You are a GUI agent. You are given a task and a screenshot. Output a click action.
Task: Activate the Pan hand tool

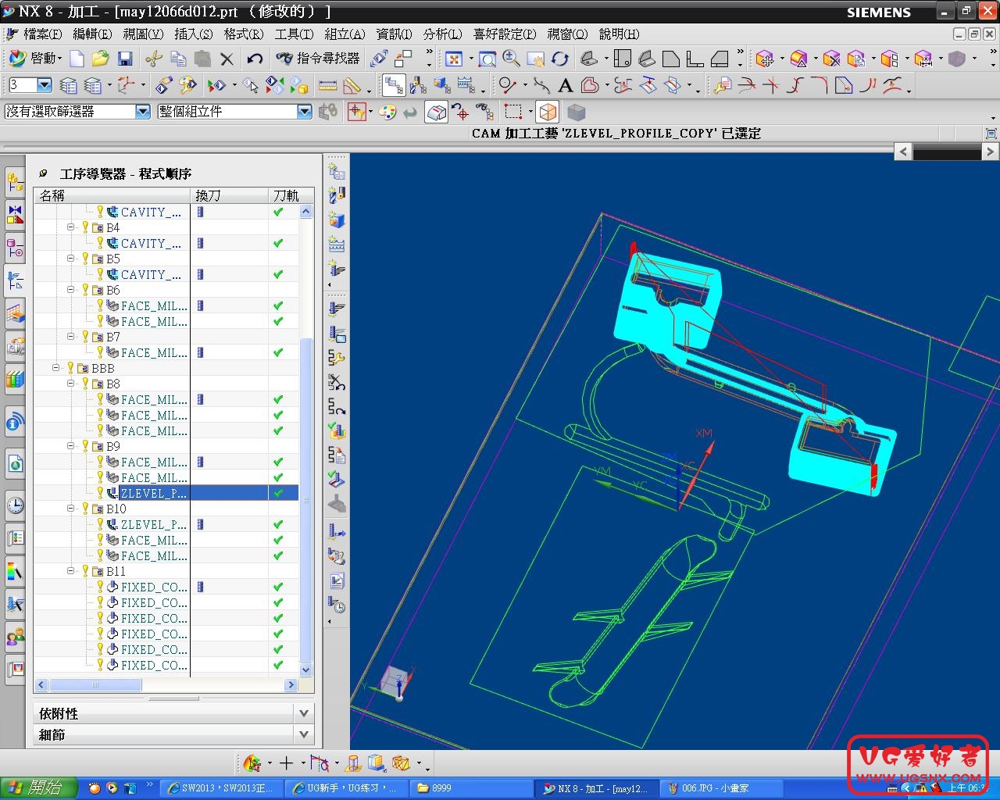coord(536,59)
